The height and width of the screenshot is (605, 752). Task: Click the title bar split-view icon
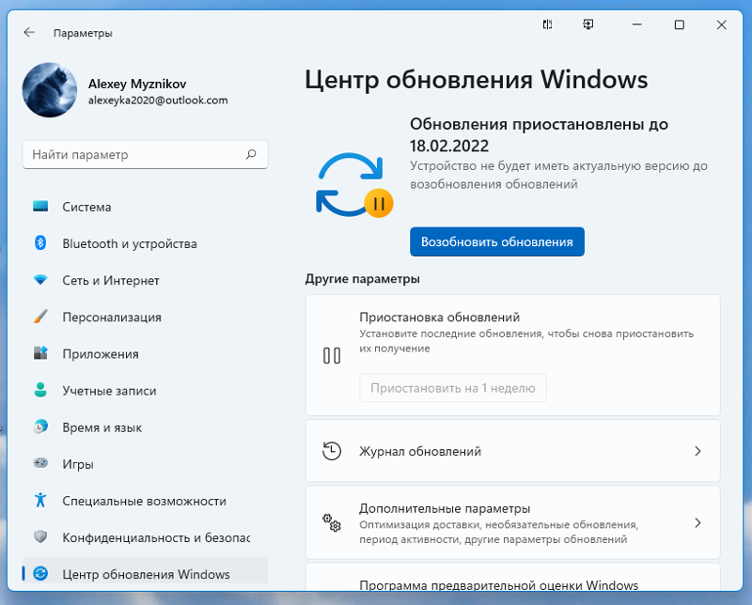[x=547, y=24]
